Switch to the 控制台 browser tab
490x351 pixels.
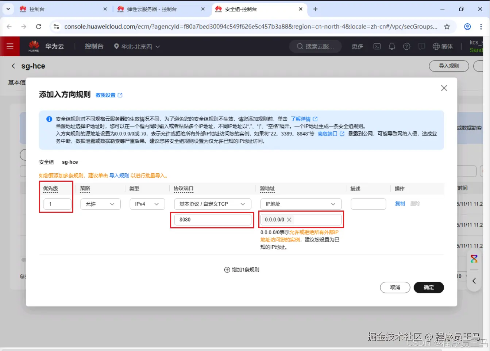[x=62, y=9]
